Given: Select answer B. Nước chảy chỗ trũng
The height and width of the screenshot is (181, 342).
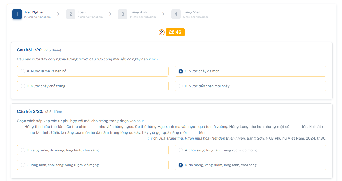Looking at the screenshot, I should [23, 86].
